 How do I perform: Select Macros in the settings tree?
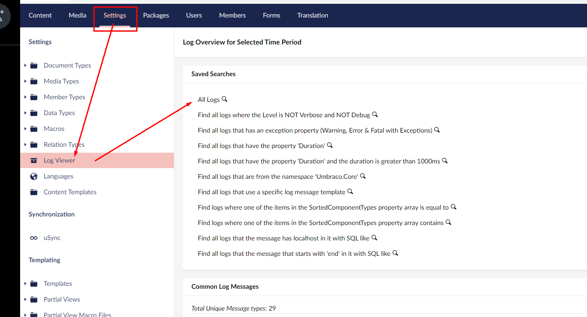(x=54, y=129)
